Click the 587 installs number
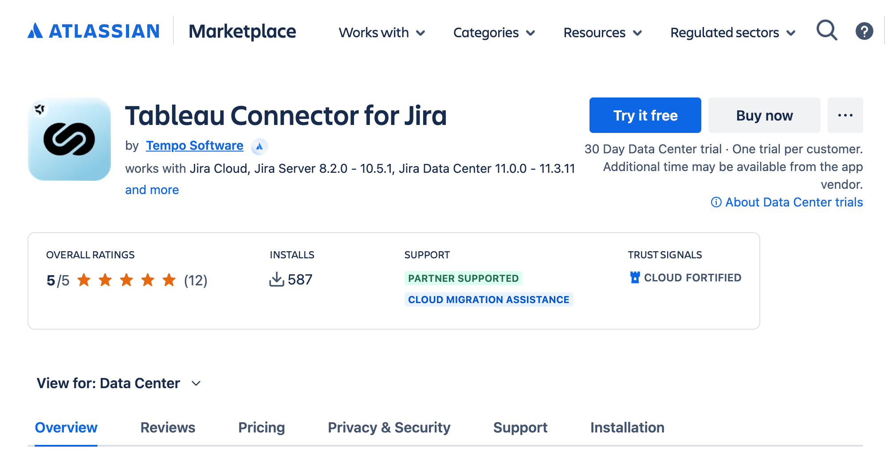This screenshot has width=888, height=475. click(x=300, y=280)
